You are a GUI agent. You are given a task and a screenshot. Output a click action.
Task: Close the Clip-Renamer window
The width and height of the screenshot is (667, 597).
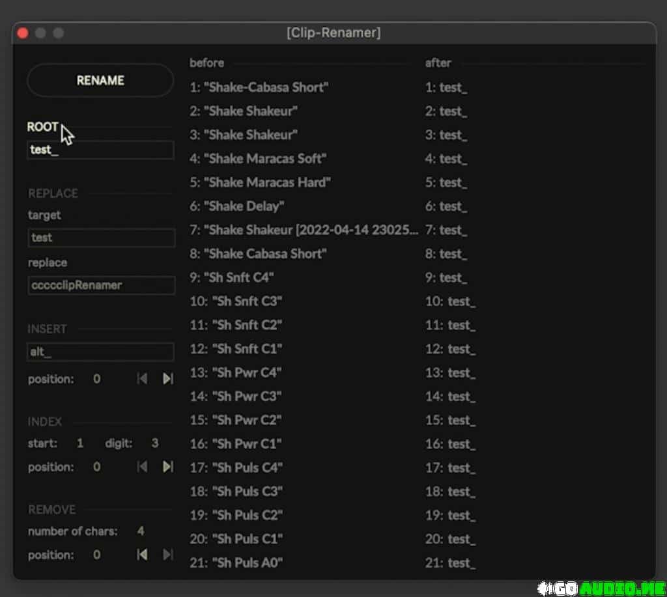click(x=23, y=33)
